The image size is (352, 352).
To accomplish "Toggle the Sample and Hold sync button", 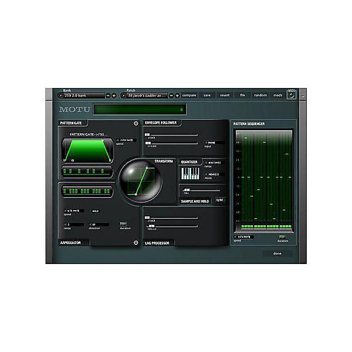I will pyautogui.click(x=220, y=200).
